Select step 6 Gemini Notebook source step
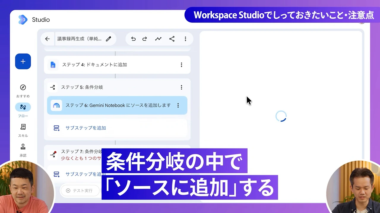Image resolution: width=380 pixels, height=213 pixels. (x=117, y=105)
